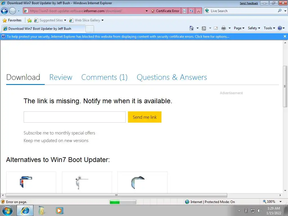Viewport: 288px width, 216px height.
Task: Expand the Home button dropdown arrow
Action: coord(197,28)
